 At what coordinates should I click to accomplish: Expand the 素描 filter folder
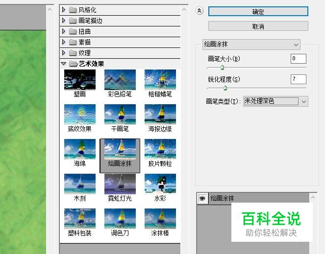[64, 42]
